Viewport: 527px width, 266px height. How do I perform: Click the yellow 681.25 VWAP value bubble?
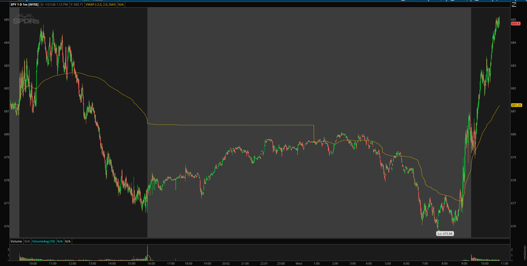(x=516, y=105)
